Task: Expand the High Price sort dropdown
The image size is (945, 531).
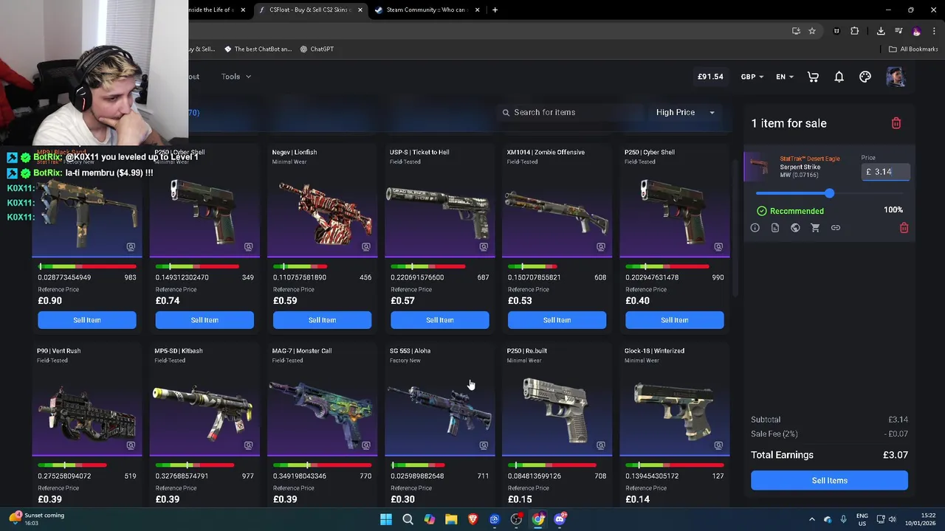Action: [685, 112]
